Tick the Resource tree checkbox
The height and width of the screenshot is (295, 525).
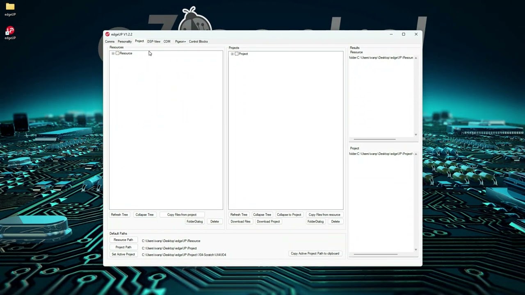click(x=117, y=53)
